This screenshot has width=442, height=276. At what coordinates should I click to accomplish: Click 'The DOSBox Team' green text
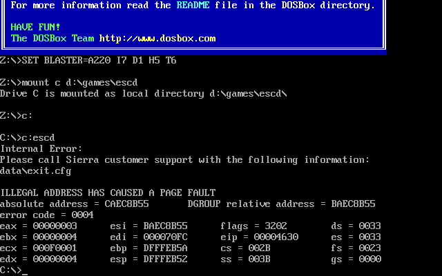pos(52,39)
